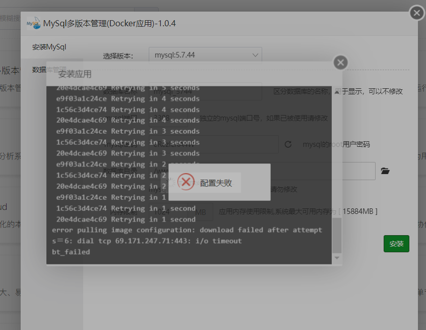Click the bt_failed log line
The image size is (426, 330).
pos(71,252)
